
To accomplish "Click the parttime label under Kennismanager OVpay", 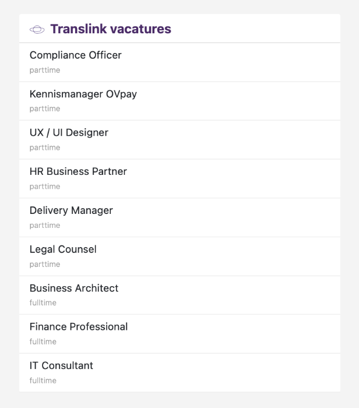I will point(45,109).
